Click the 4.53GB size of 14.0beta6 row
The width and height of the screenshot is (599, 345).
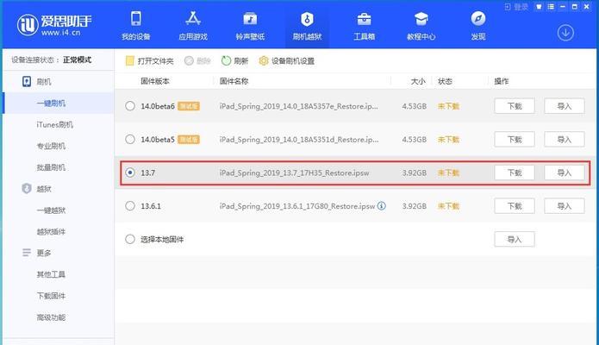coord(414,106)
